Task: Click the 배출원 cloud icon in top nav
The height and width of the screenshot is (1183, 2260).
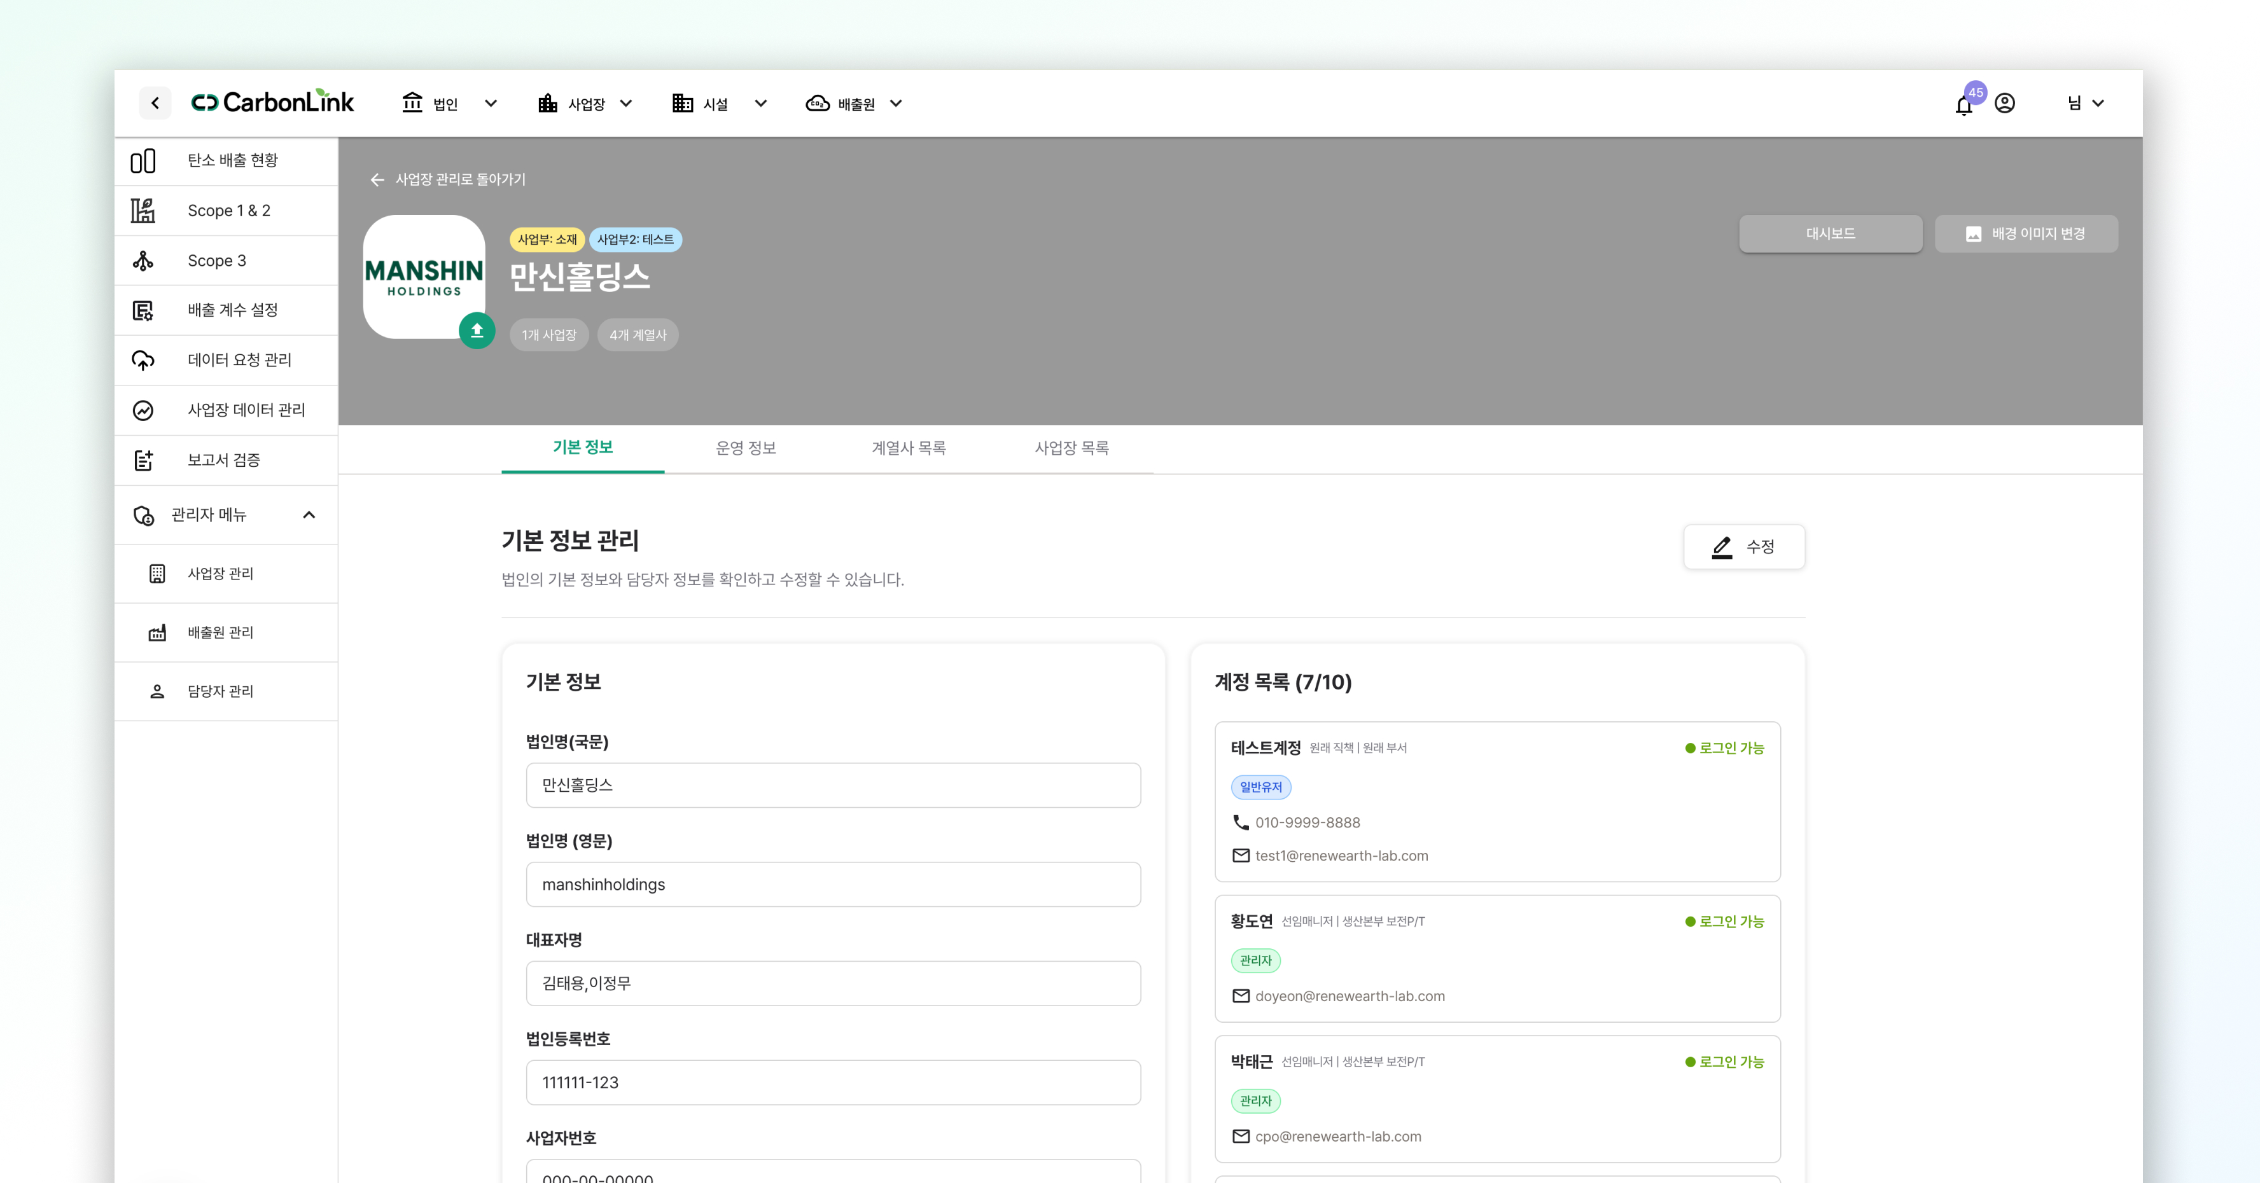Action: click(x=818, y=102)
